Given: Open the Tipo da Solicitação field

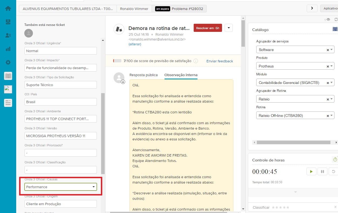Looking at the screenshot, I should coord(61,85).
